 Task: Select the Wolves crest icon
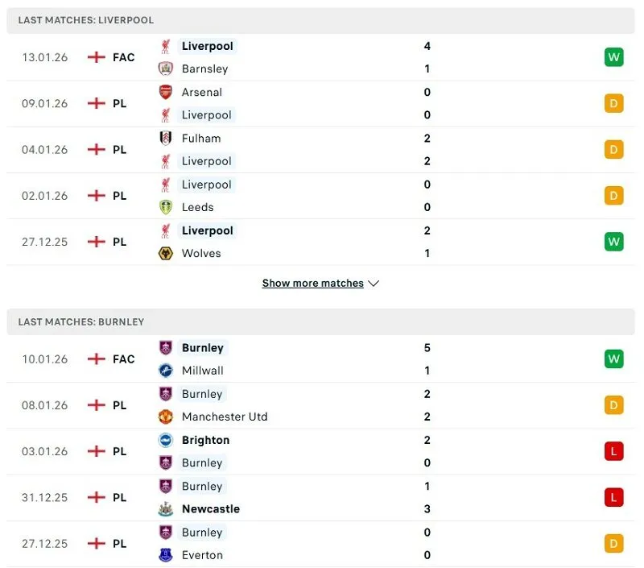coord(166,253)
